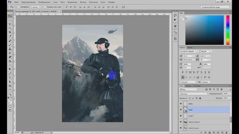Open the Actions panel play icon
This screenshot has width=239, height=134.
[x=175, y=20]
